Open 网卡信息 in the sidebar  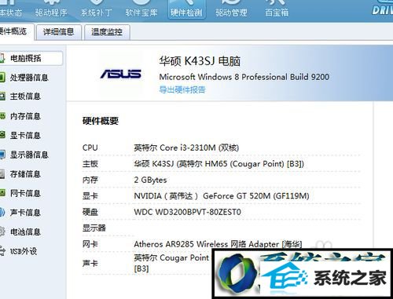[25, 193]
